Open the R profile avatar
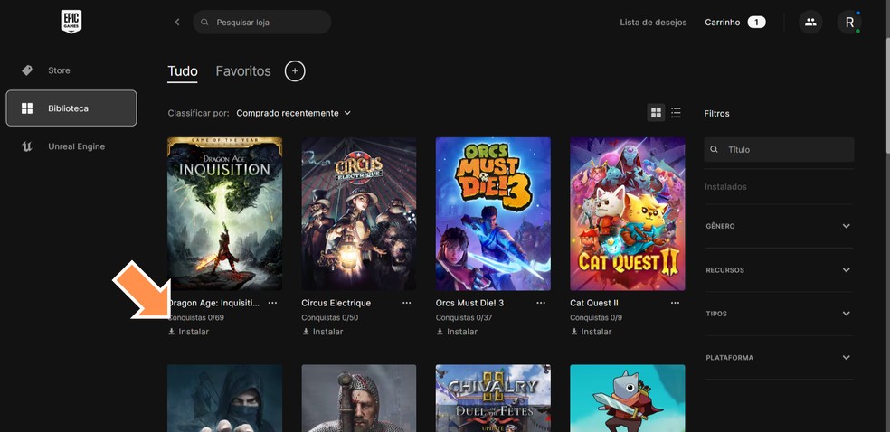 849,22
